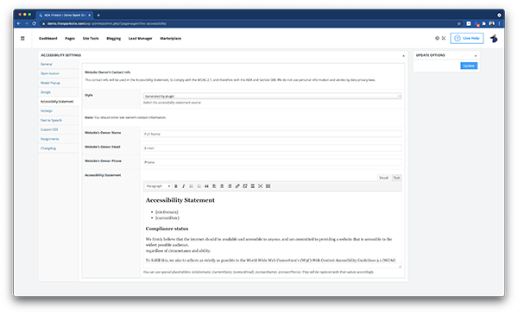518x314 pixels.
Task: Open the Paragraph format dropdown
Action: [158, 186]
